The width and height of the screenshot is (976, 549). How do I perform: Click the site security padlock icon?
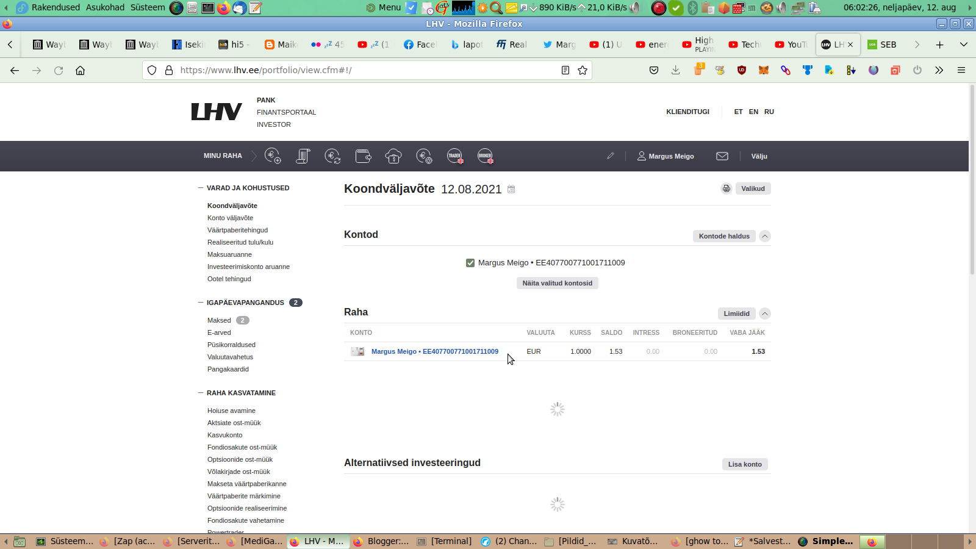click(169, 70)
